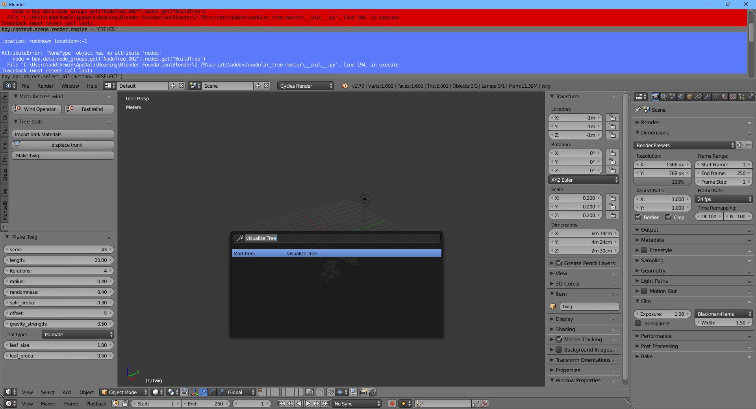
Task: Toggle the Crop checkbox
Action: point(668,217)
